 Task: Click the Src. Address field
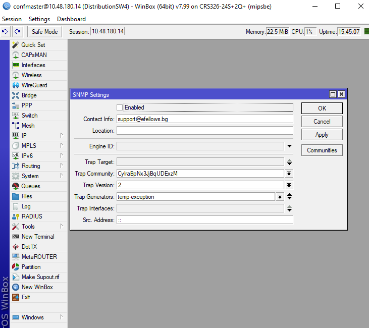(x=205, y=220)
